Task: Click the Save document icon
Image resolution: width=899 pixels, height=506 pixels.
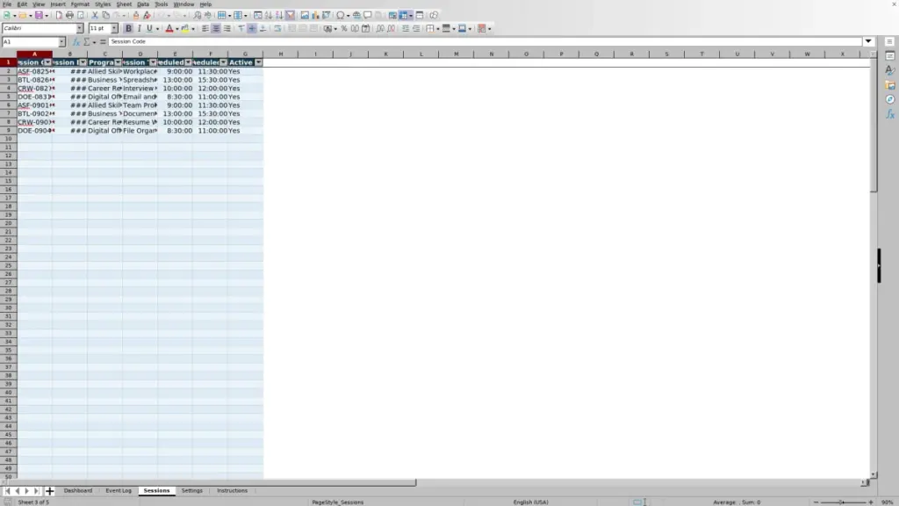Action: 39,15
